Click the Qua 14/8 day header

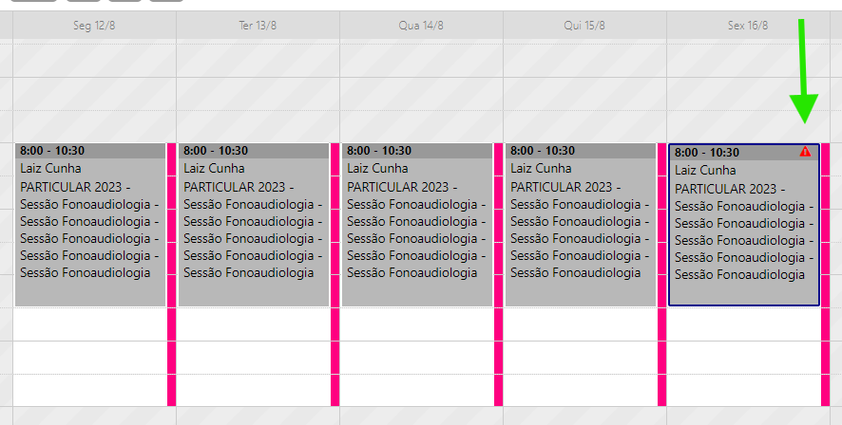(421, 26)
